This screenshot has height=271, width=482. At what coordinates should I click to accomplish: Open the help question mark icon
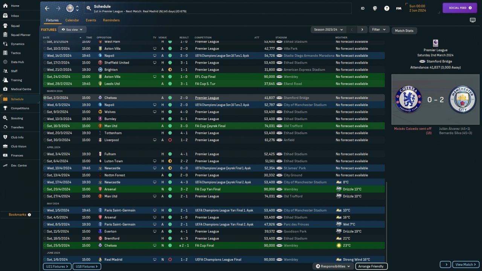pyautogui.click(x=387, y=8)
